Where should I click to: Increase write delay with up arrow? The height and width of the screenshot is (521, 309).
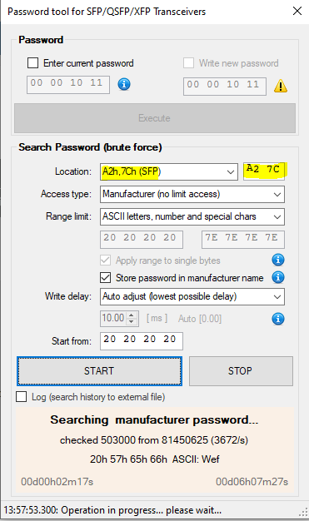132,315
